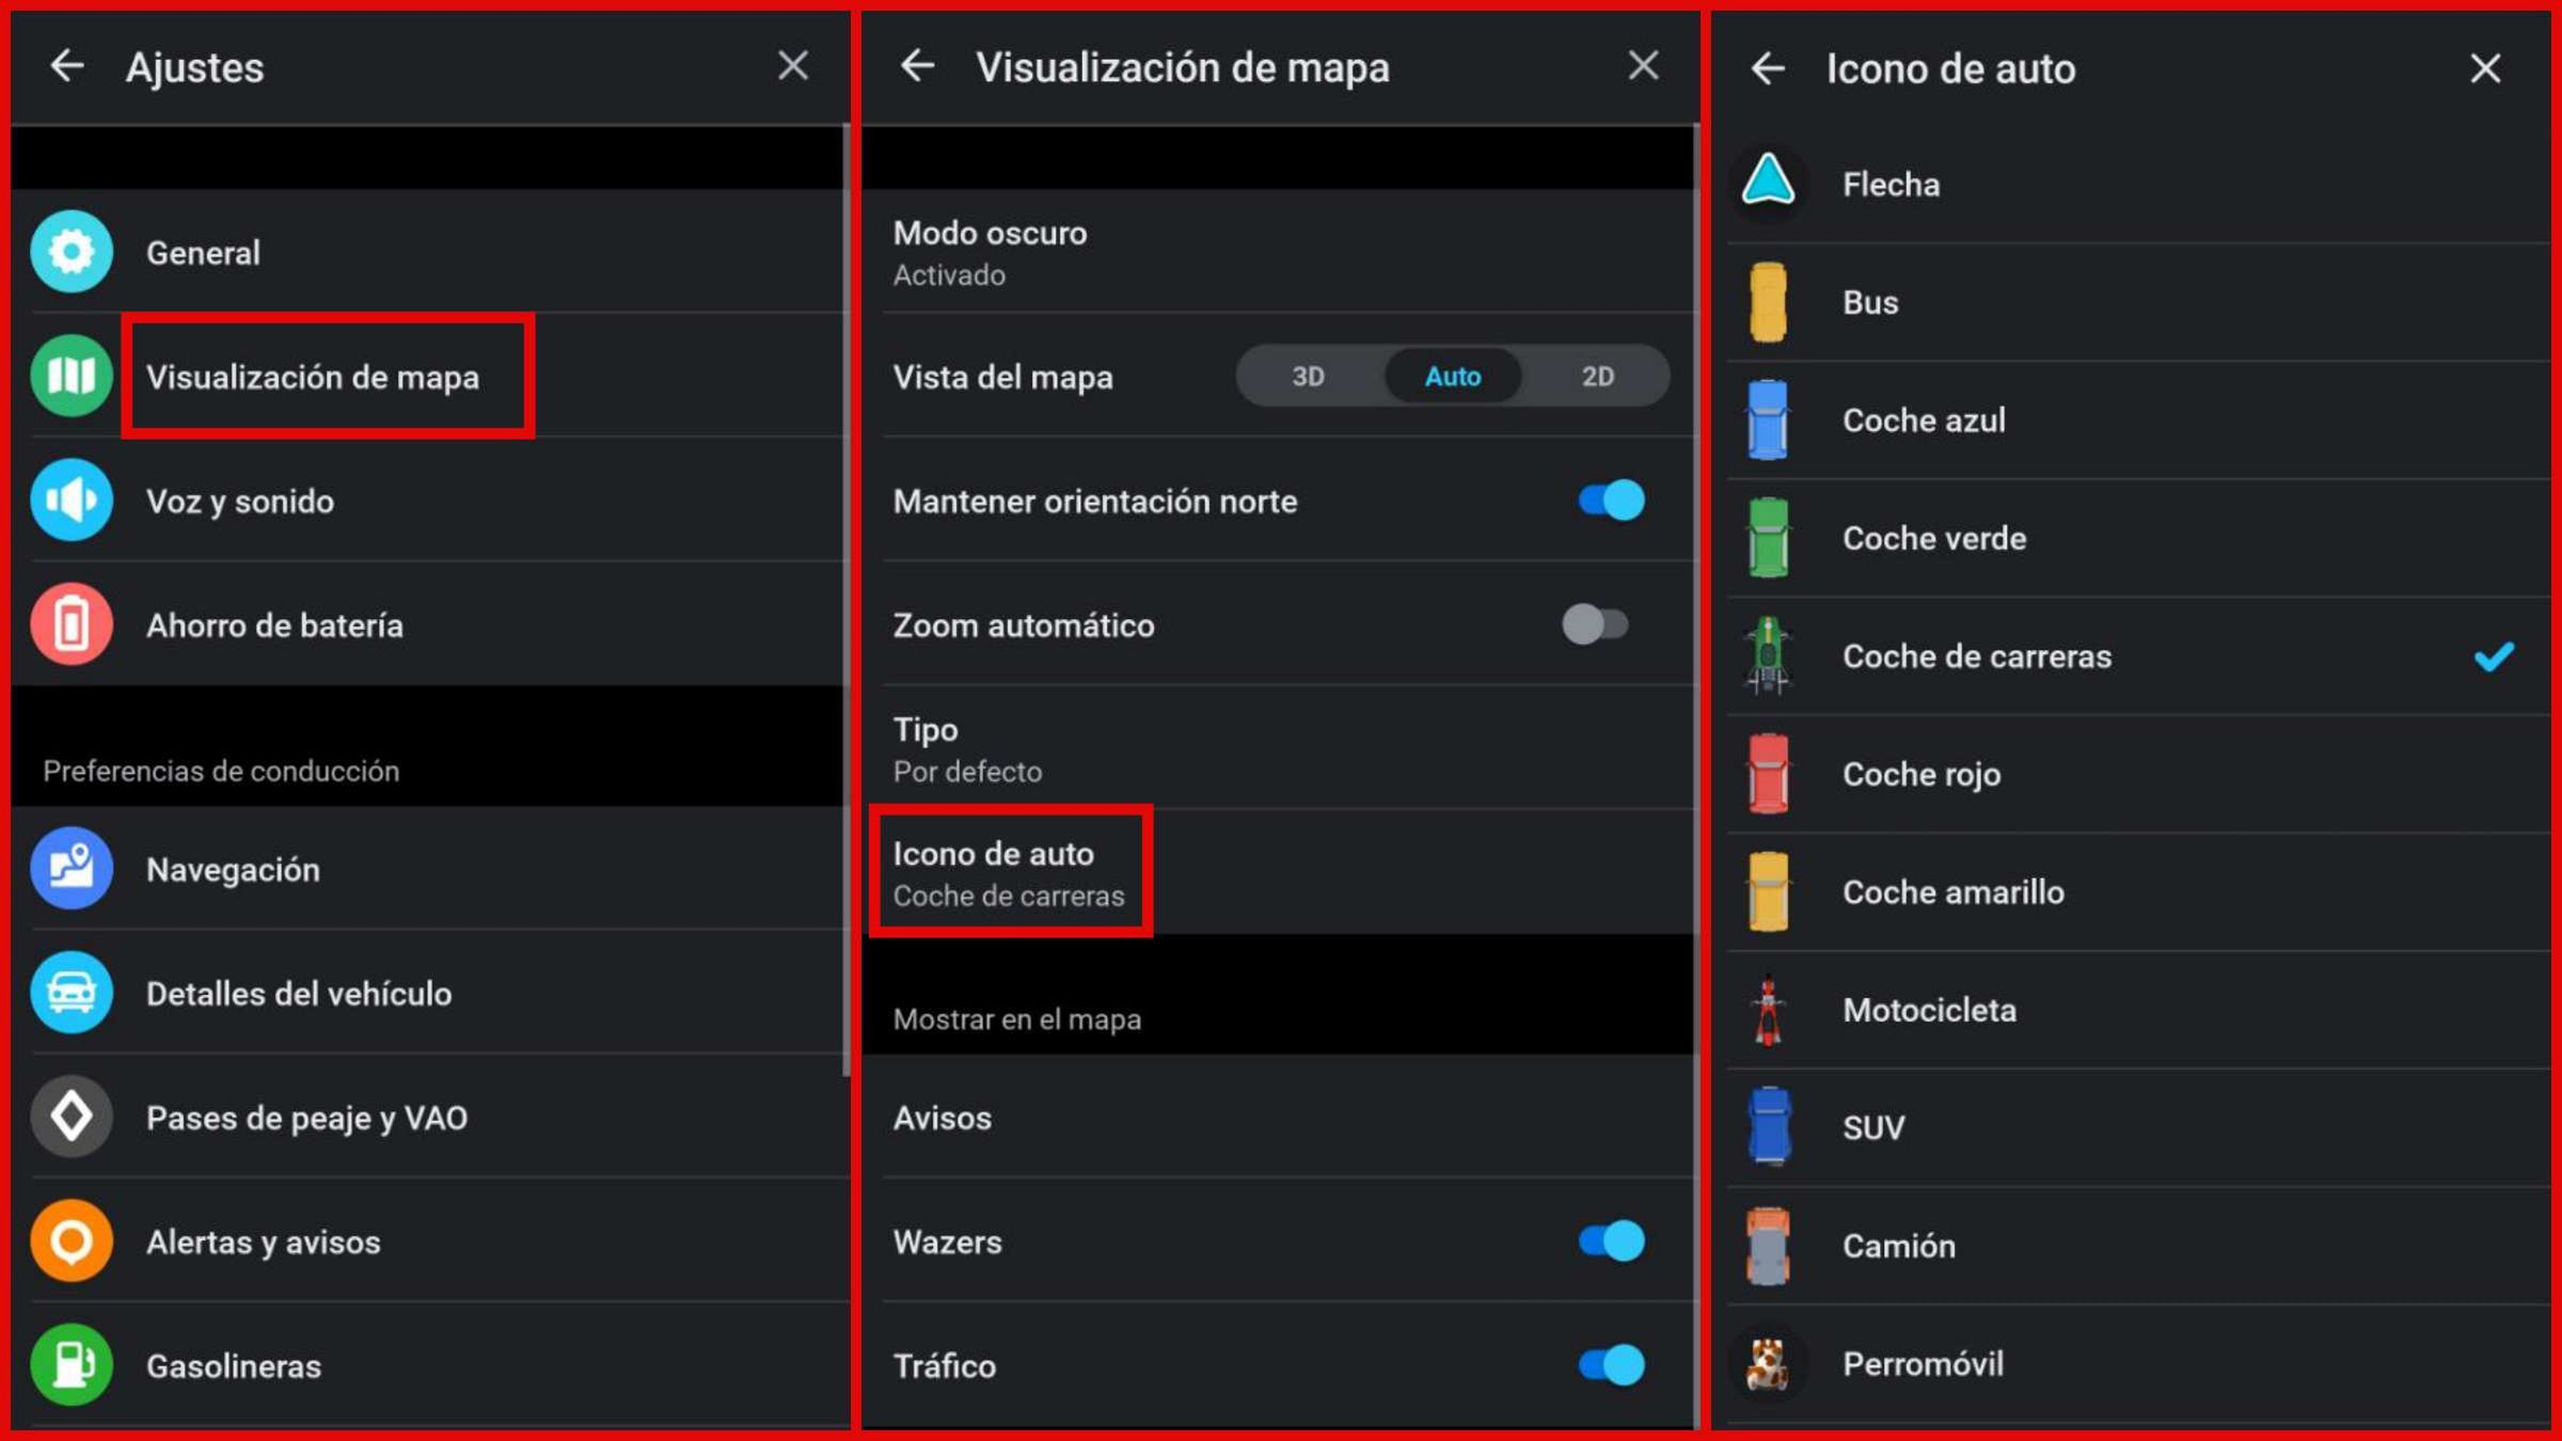Tap the Voz y sonido speaker icon

(71, 500)
